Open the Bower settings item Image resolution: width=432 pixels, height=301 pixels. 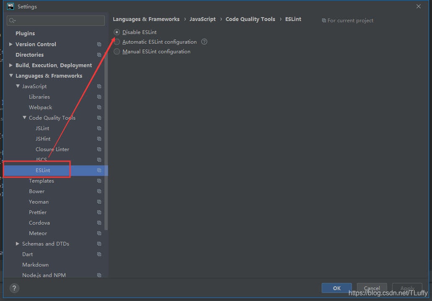(36, 191)
